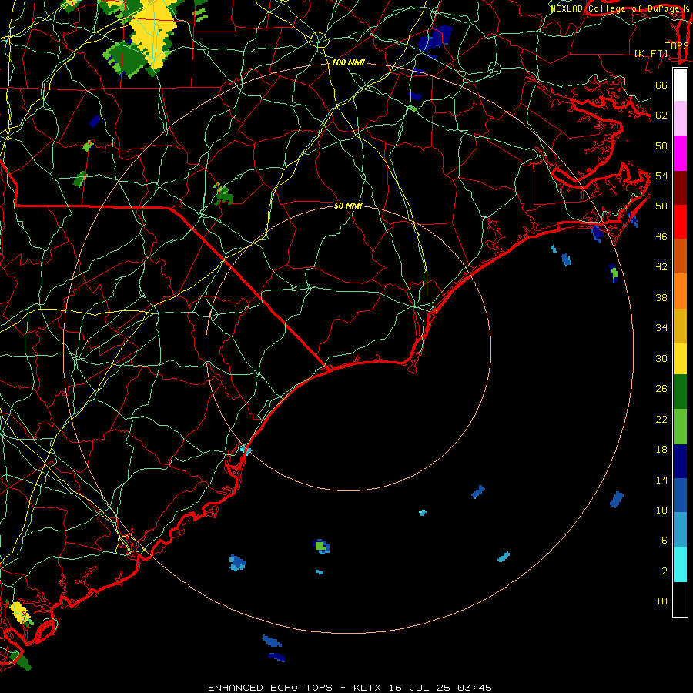Click the navy legend swatch
This screenshot has height=693, width=693.
680,461
